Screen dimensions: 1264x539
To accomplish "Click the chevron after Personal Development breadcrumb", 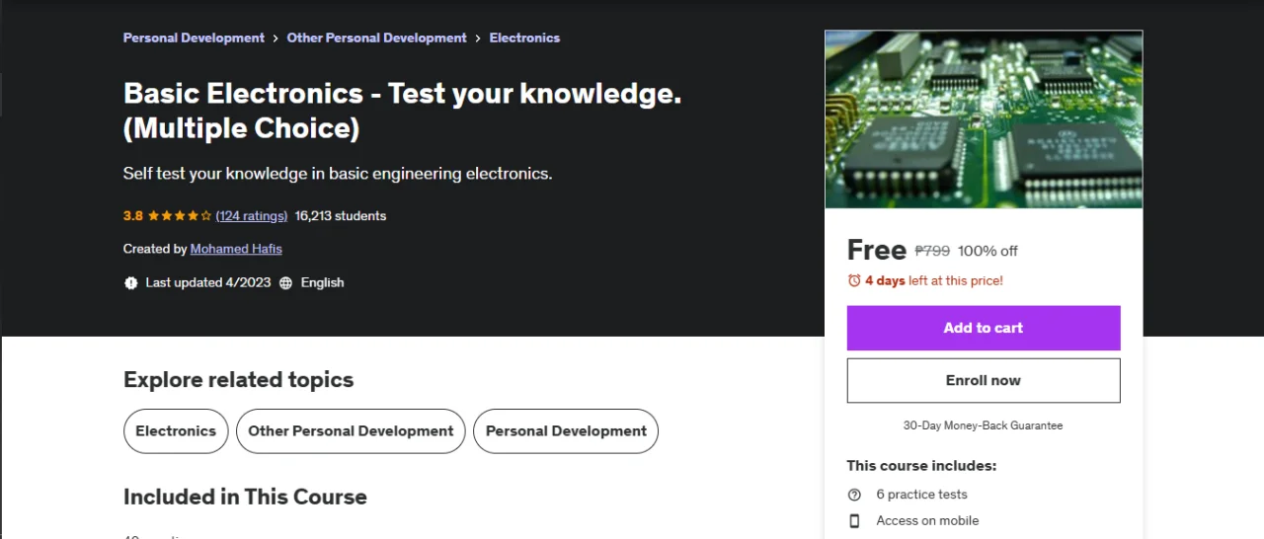I will coord(276,38).
